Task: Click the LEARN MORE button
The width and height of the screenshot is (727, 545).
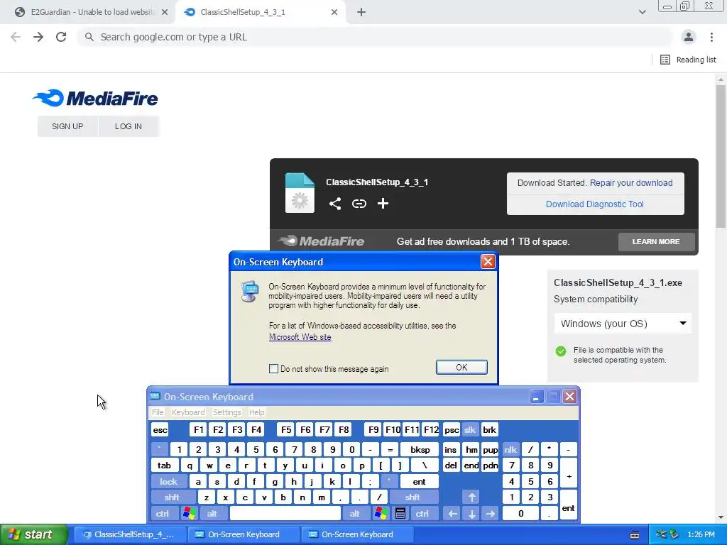Action: tap(656, 241)
